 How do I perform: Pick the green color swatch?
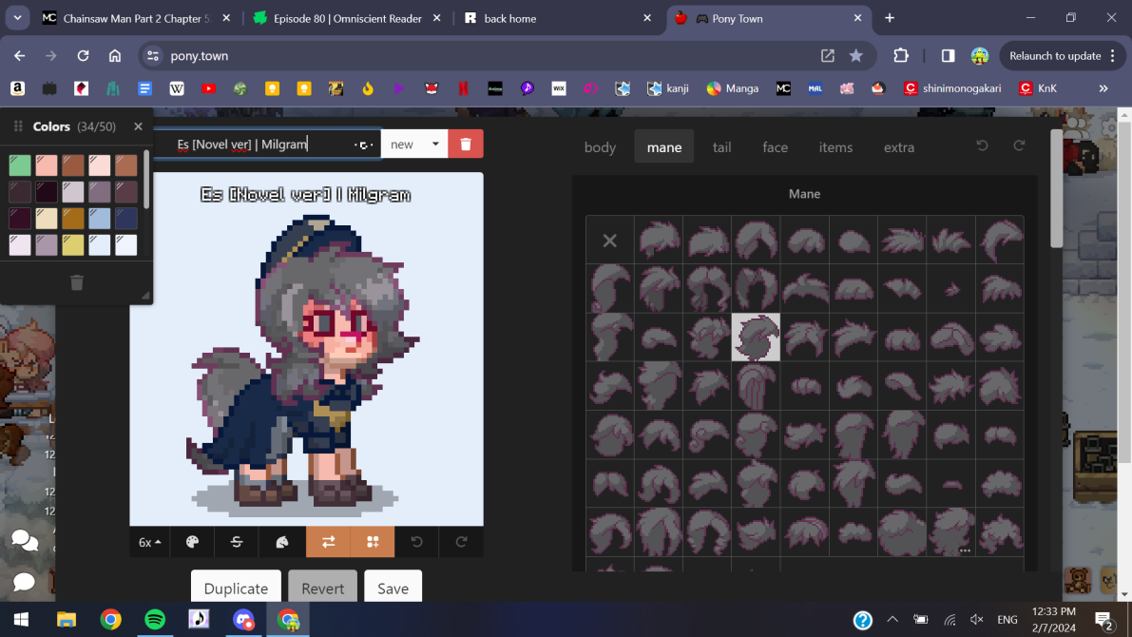(20, 165)
